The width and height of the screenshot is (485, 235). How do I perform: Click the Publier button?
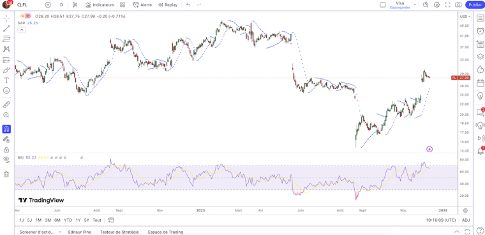tap(475, 4)
